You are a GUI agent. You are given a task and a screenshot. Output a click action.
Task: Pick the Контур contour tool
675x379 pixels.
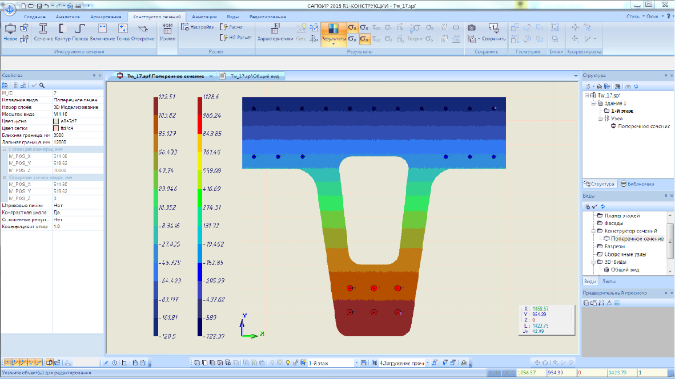click(x=62, y=32)
